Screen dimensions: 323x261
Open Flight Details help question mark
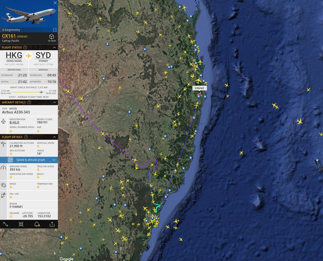26,137
